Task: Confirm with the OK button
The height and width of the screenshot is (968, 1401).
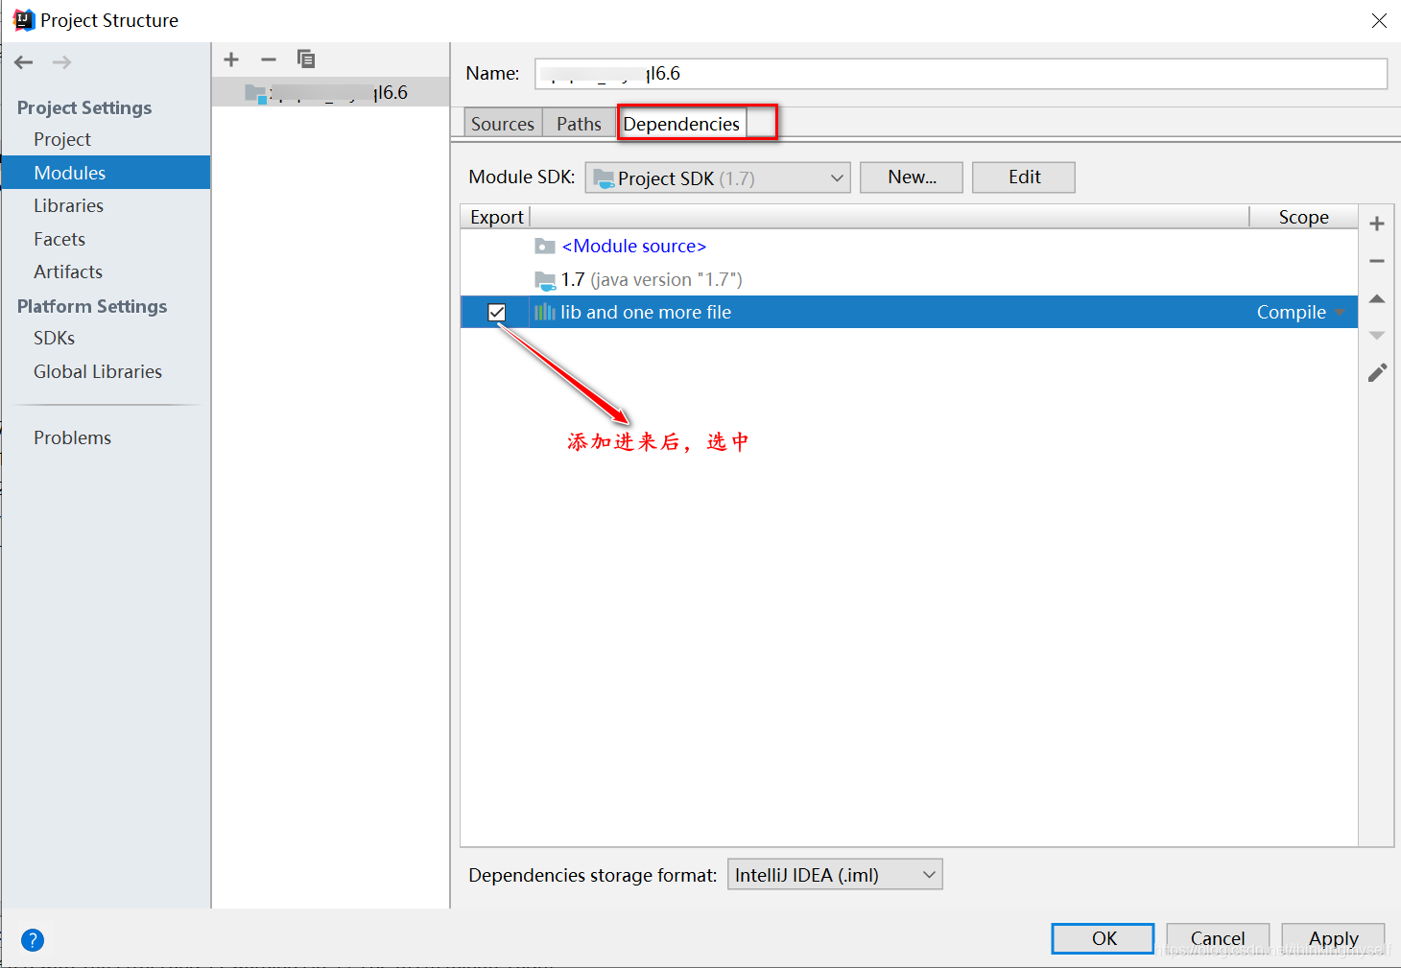Action: tap(1104, 938)
